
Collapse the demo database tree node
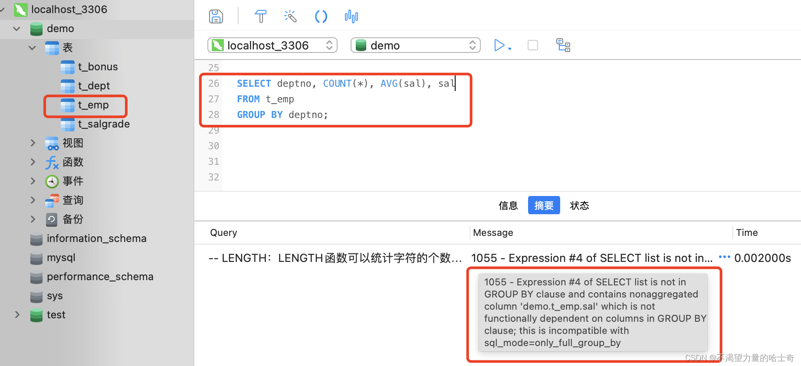(17, 29)
